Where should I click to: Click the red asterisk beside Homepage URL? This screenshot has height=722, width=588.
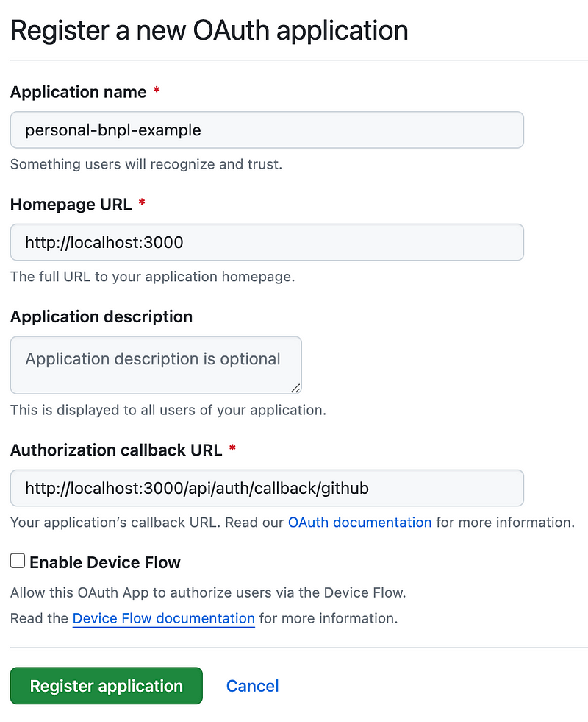tap(142, 204)
